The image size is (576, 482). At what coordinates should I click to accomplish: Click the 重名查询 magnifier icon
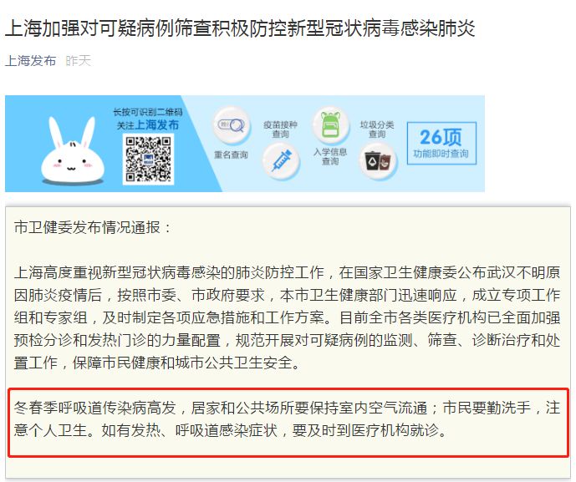(232, 125)
